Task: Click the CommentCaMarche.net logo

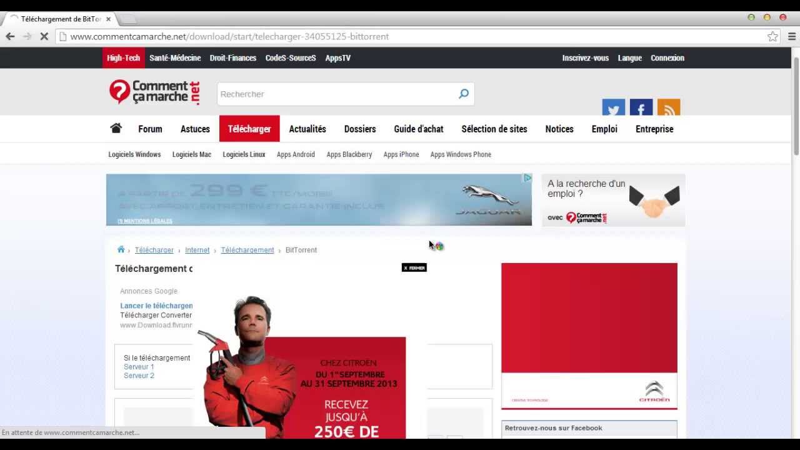Action: coord(154,92)
